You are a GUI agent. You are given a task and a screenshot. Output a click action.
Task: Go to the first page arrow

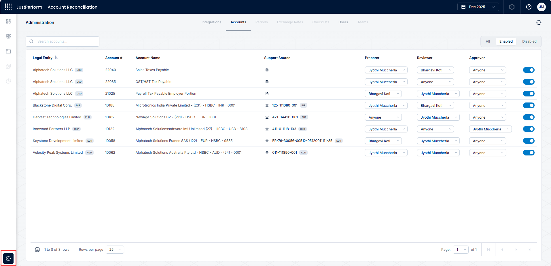[x=488, y=250]
